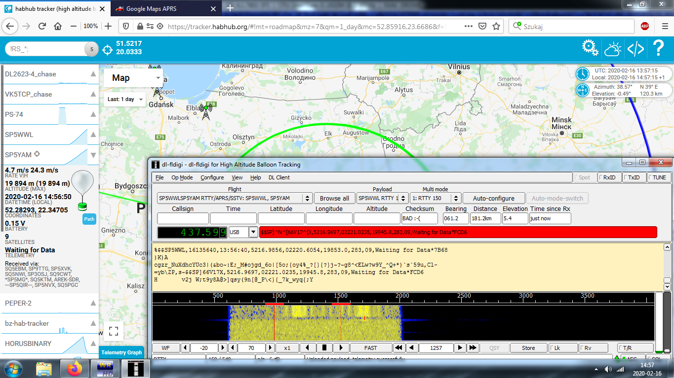Open Firefox from the Windows taskbar
This screenshot has width=674, height=378.
(76, 368)
